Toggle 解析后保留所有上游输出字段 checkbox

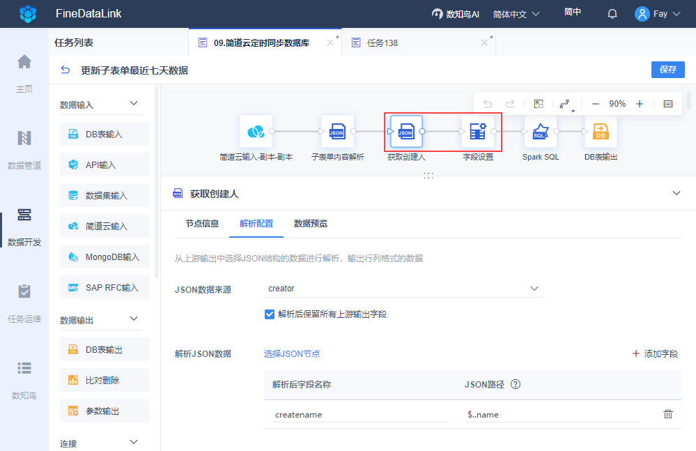click(270, 314)
